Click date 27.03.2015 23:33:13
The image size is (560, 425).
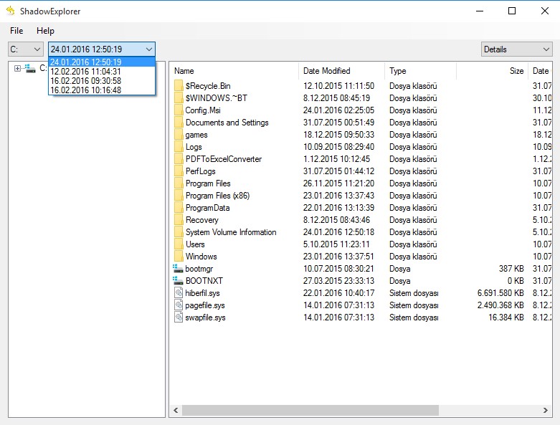tap(338, 281)
